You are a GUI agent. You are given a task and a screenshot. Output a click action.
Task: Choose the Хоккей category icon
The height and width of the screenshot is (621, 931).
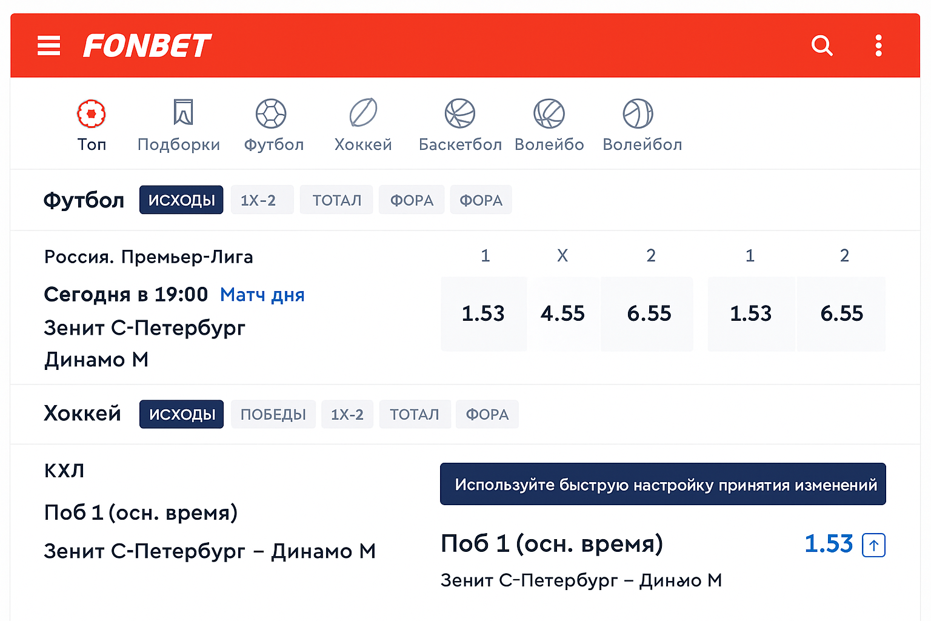coord(363,113)
